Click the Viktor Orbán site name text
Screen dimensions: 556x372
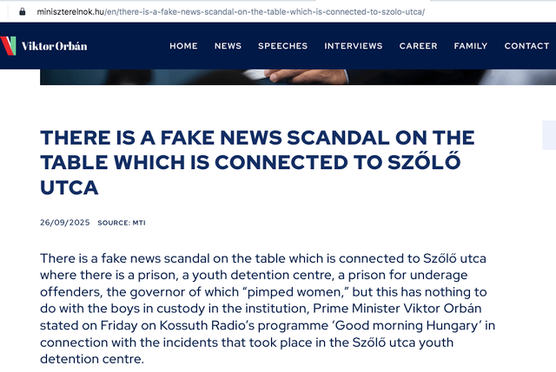pyautogui.click(x=54, y=46)
